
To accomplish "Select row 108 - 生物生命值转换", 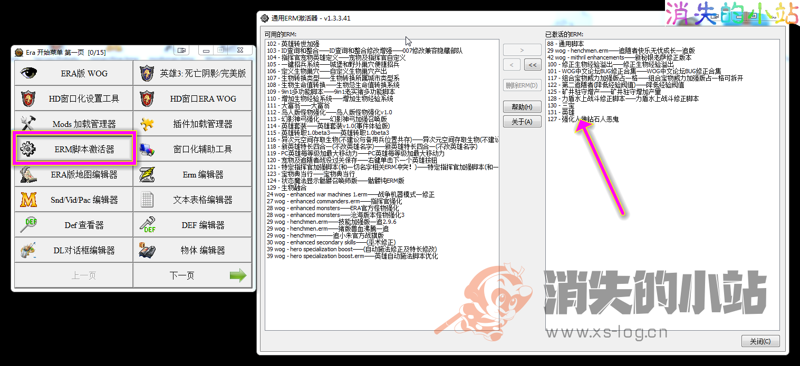I will (382, 85).
